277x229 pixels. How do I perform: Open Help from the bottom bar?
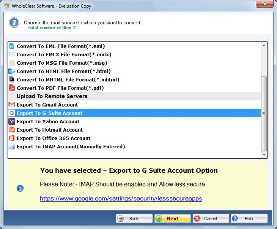249,218
